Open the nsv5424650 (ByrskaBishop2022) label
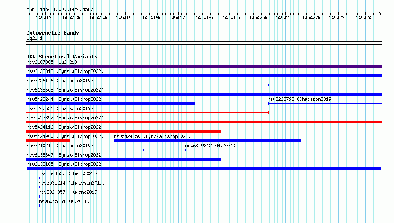This screenshot has height=223, width=394. coord(153,136)
